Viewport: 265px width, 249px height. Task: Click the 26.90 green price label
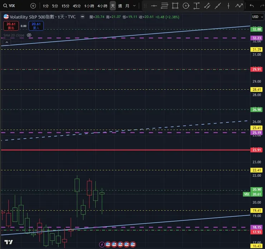pyautogui.click(x=256, y=110)
